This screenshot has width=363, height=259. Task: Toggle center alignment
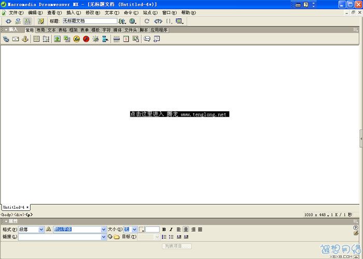pyautogui.click(x=186, y=229)
